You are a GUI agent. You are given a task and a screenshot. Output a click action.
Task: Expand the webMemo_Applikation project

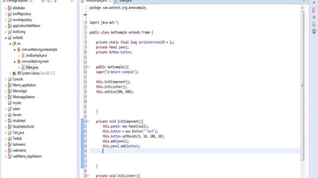(5, 156)
